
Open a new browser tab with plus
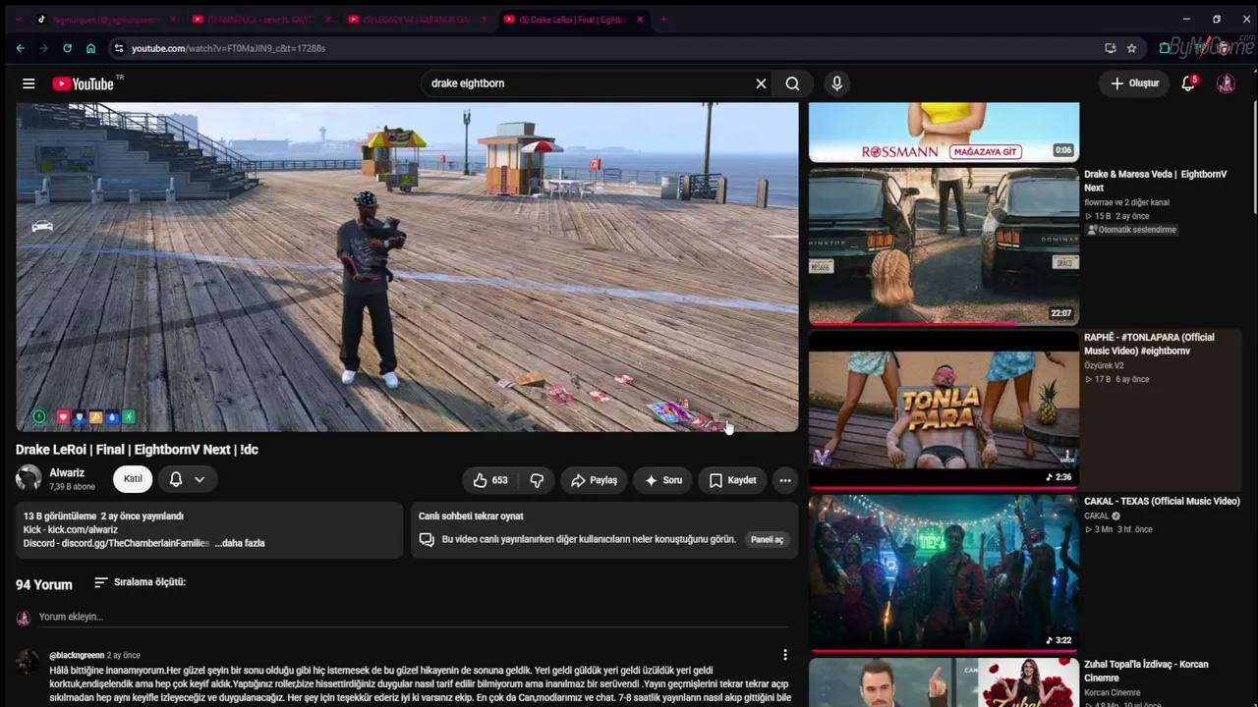(x=663, y=20)
